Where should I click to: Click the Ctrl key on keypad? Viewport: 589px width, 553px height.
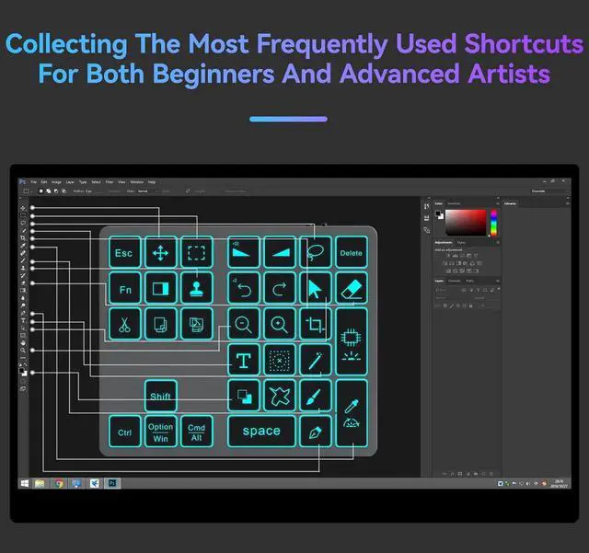(x=125, y=432)
